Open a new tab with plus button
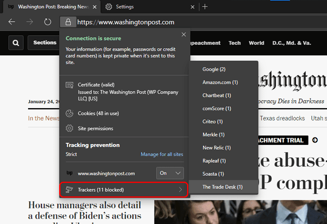The width and height of the screenshot is (327, 224). pyautogui.click(x=205, y=7)
